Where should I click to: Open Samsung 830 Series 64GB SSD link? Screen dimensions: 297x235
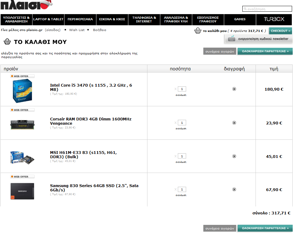tap(94, 188)
